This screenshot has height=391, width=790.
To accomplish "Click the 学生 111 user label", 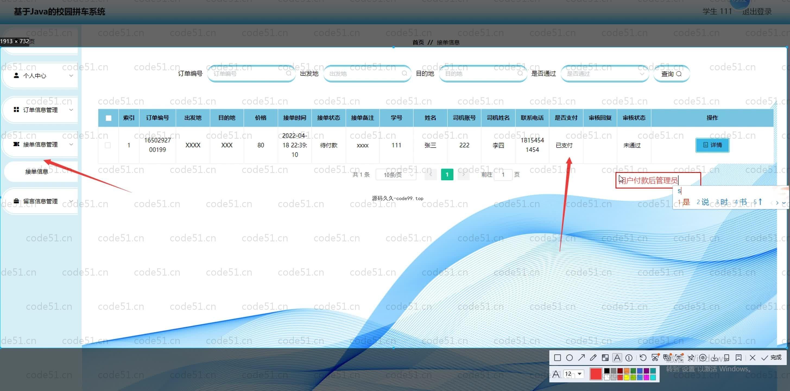I will coord(717,11).
